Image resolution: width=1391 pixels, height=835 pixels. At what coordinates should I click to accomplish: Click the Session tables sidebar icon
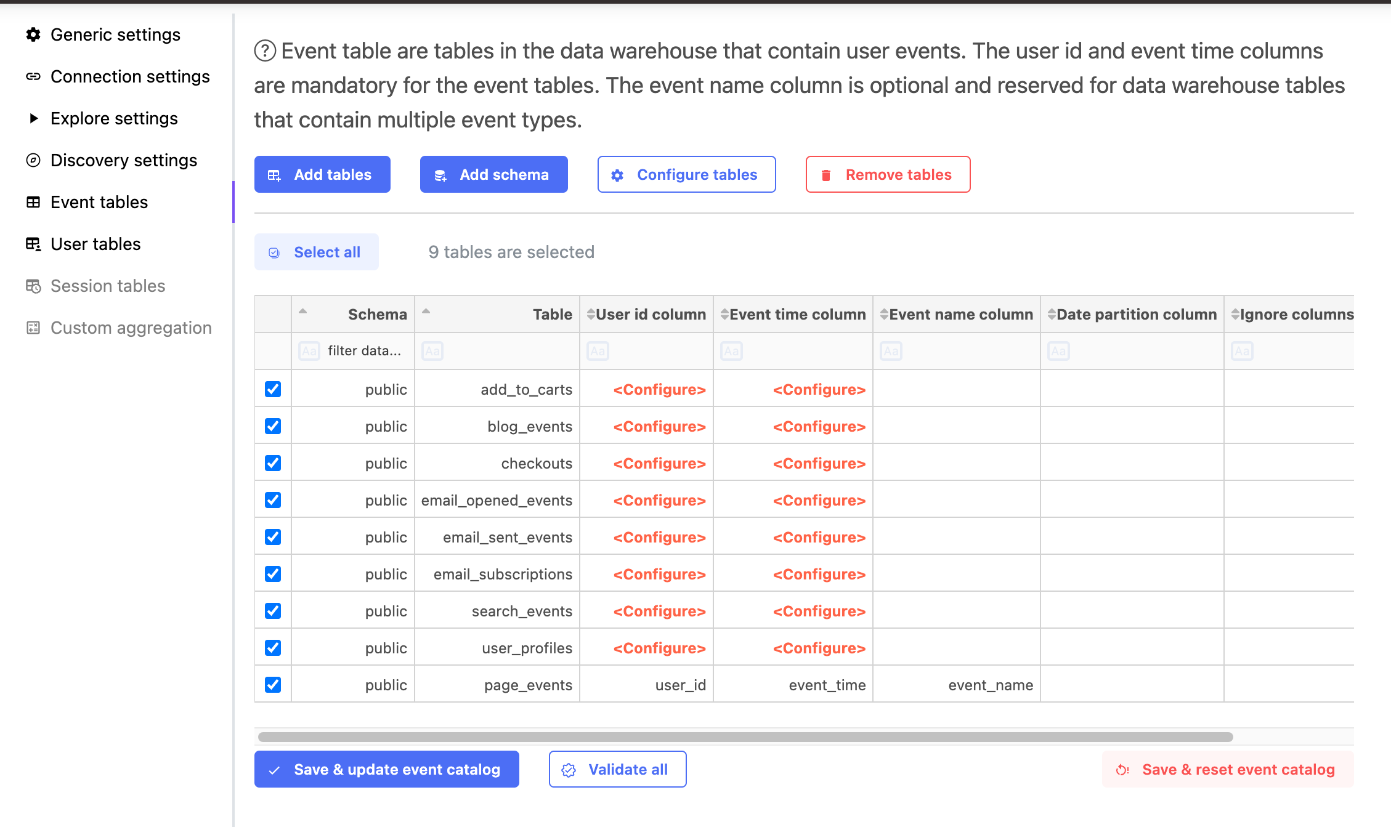click(x=33, y=286)
